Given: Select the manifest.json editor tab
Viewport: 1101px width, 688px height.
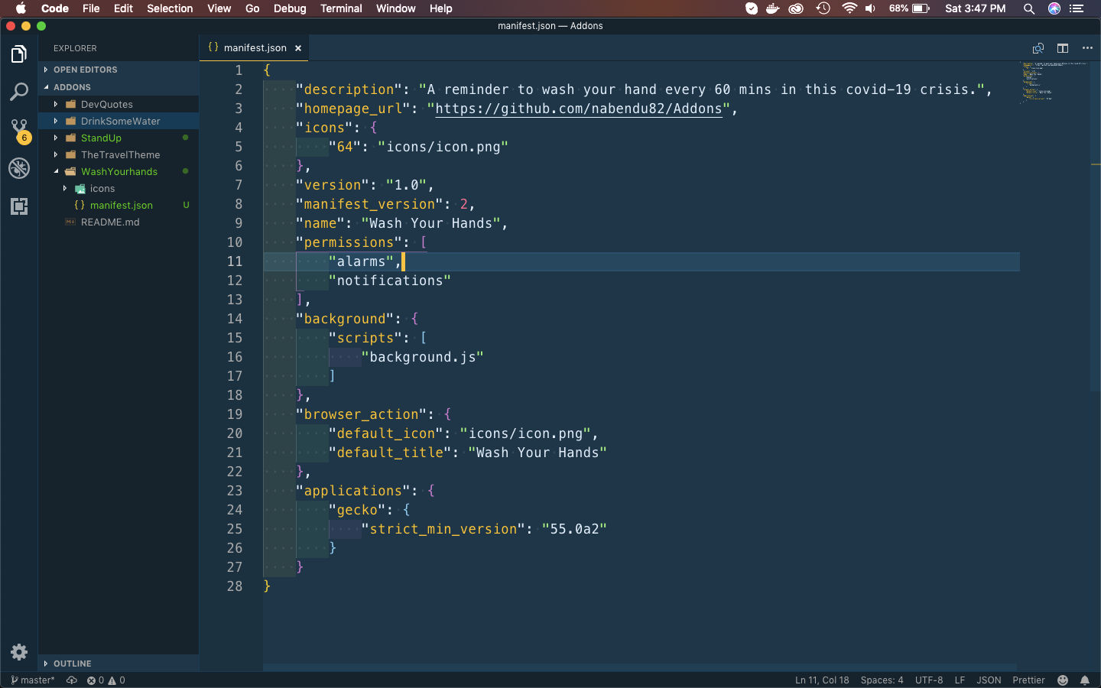Looking at the screenshot, I should pos(255,48).
